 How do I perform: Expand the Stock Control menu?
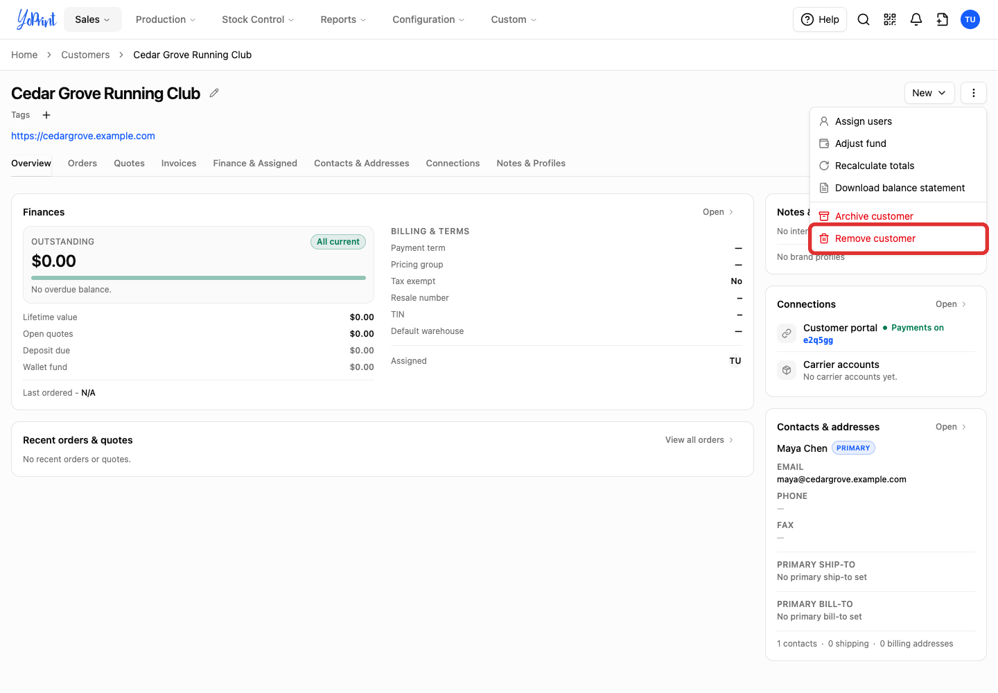click(258, 19)
